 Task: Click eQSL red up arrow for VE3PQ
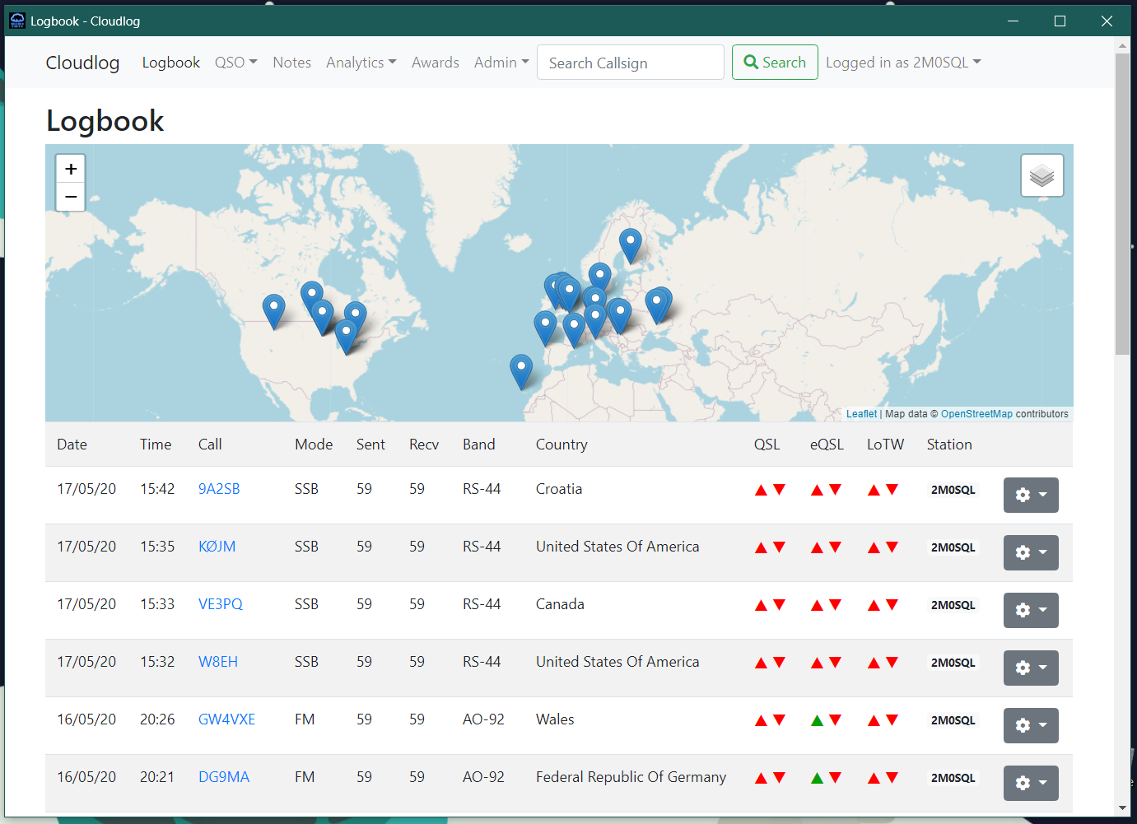pos(817,605)
